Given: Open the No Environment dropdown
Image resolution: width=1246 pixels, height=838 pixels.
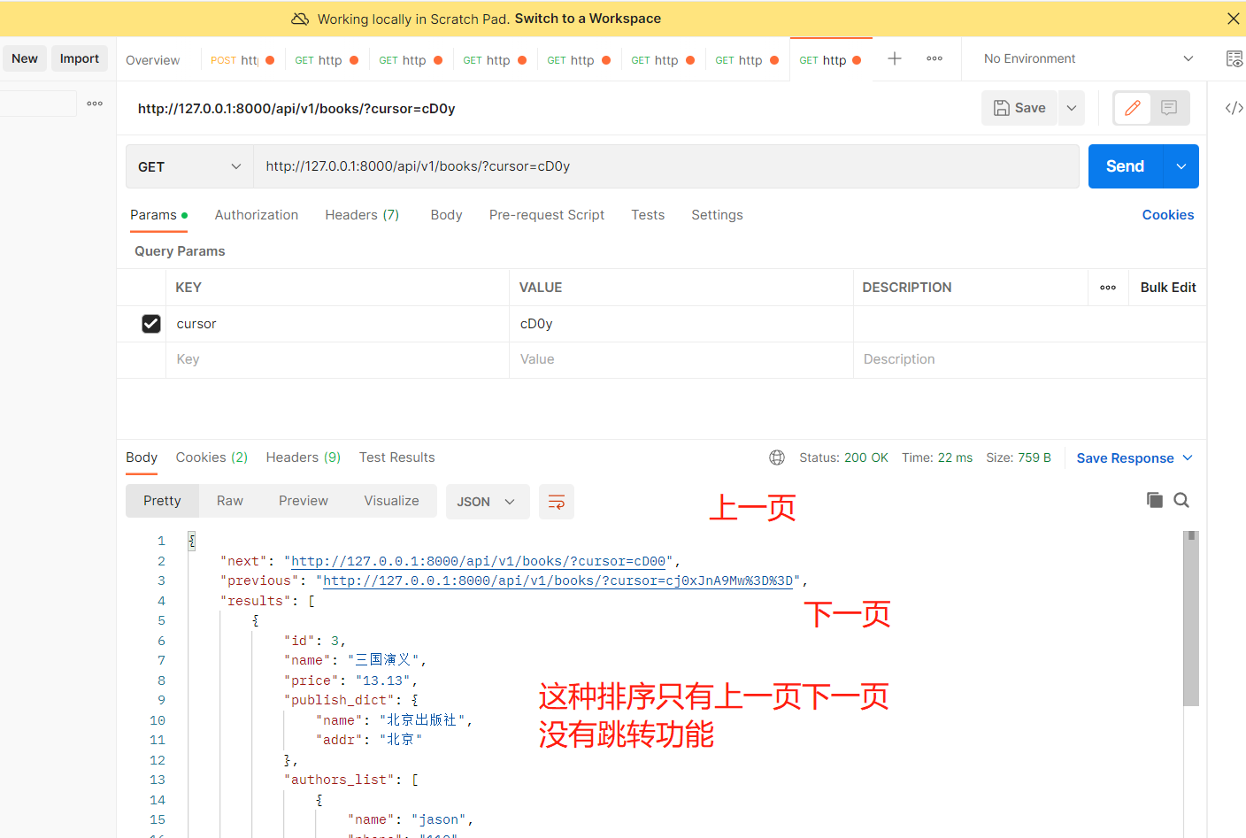Looking at the screenshot, I should click(1088, 58).
